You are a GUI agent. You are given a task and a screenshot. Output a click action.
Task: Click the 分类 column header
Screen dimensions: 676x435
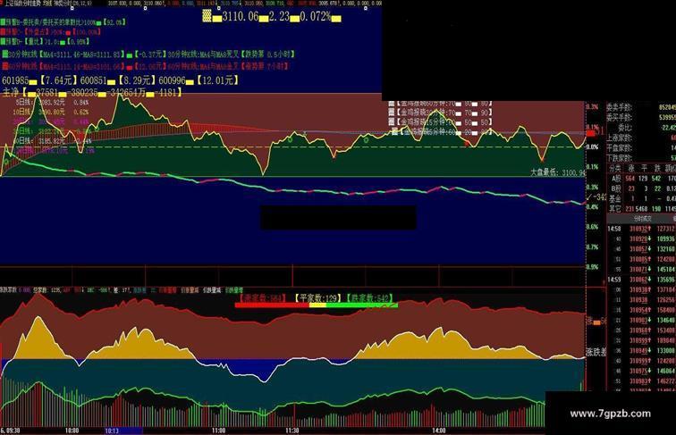(x=615, y=169)
